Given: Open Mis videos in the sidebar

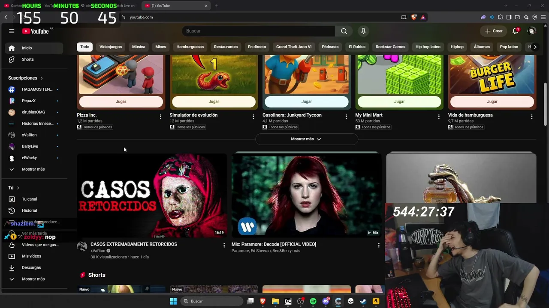Looking at the screenshot, I should [33, 256].
